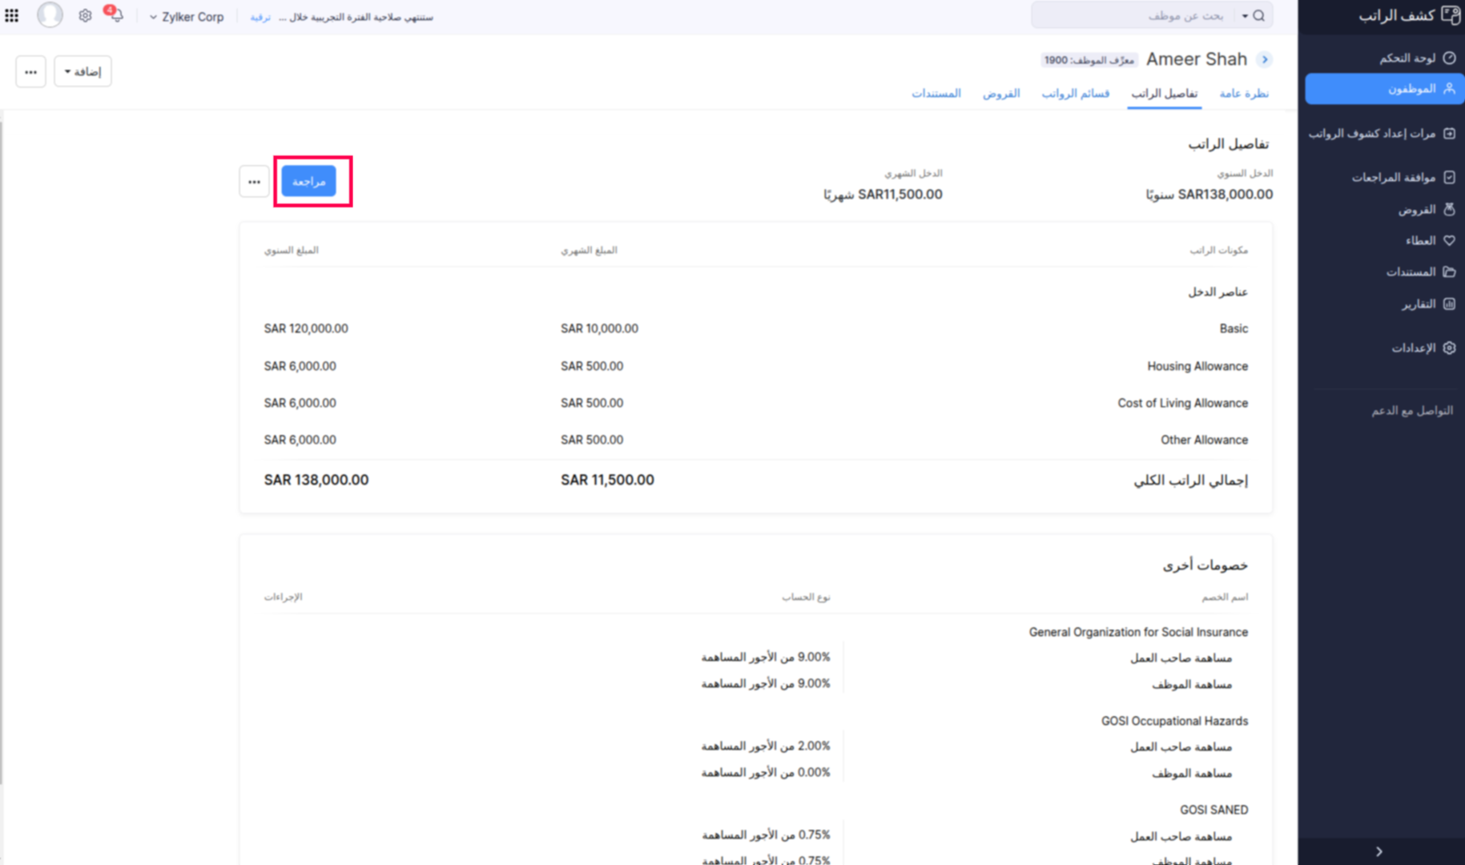Click the gear settings icon in top bar
1465x865 pixels.
85,15
